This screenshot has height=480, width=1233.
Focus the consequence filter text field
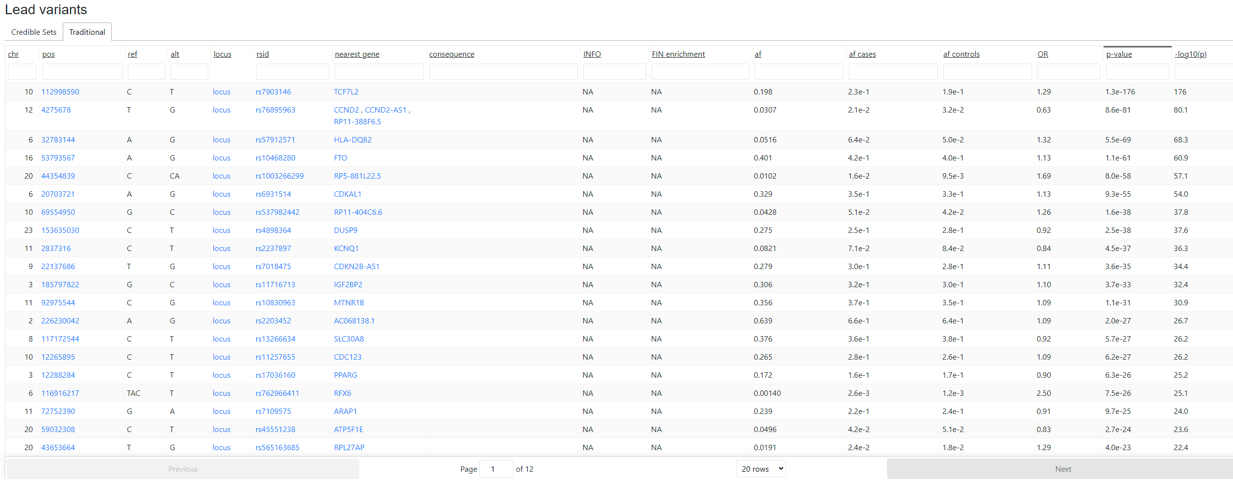503,72
